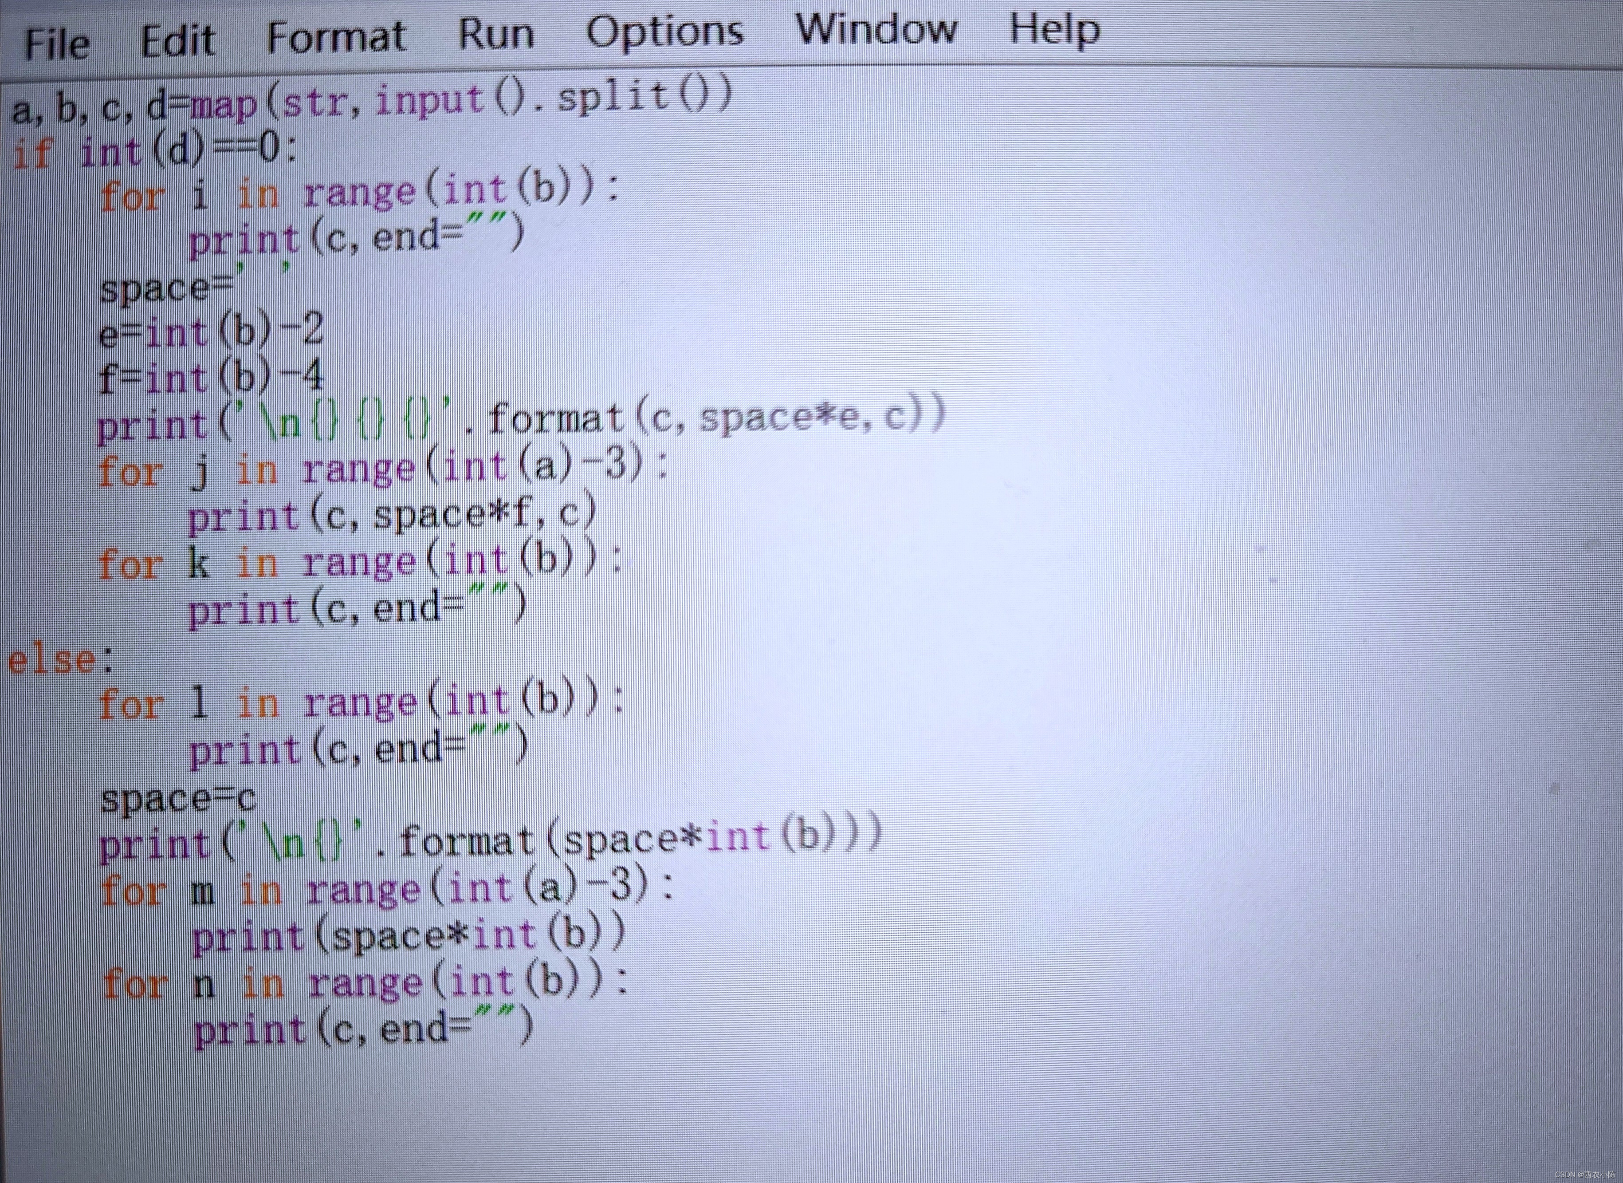The height and width of the screenshot is (1183, 1623).
Task: Click the 'if int(d)==0:' line
Action: tap(154, 151)
